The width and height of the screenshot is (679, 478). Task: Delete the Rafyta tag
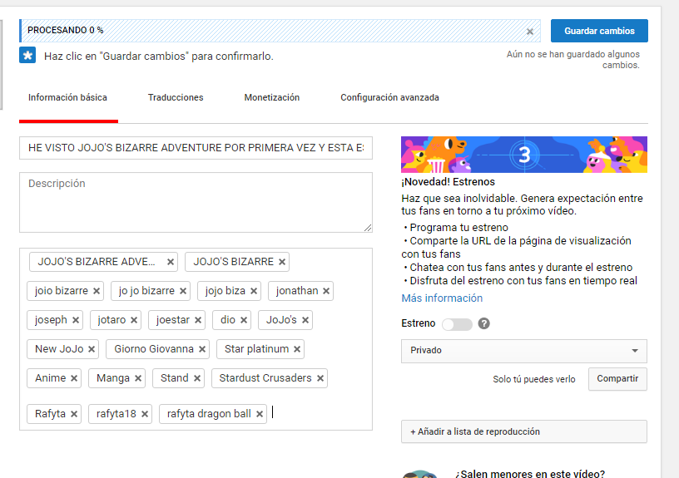pos(74,414)
